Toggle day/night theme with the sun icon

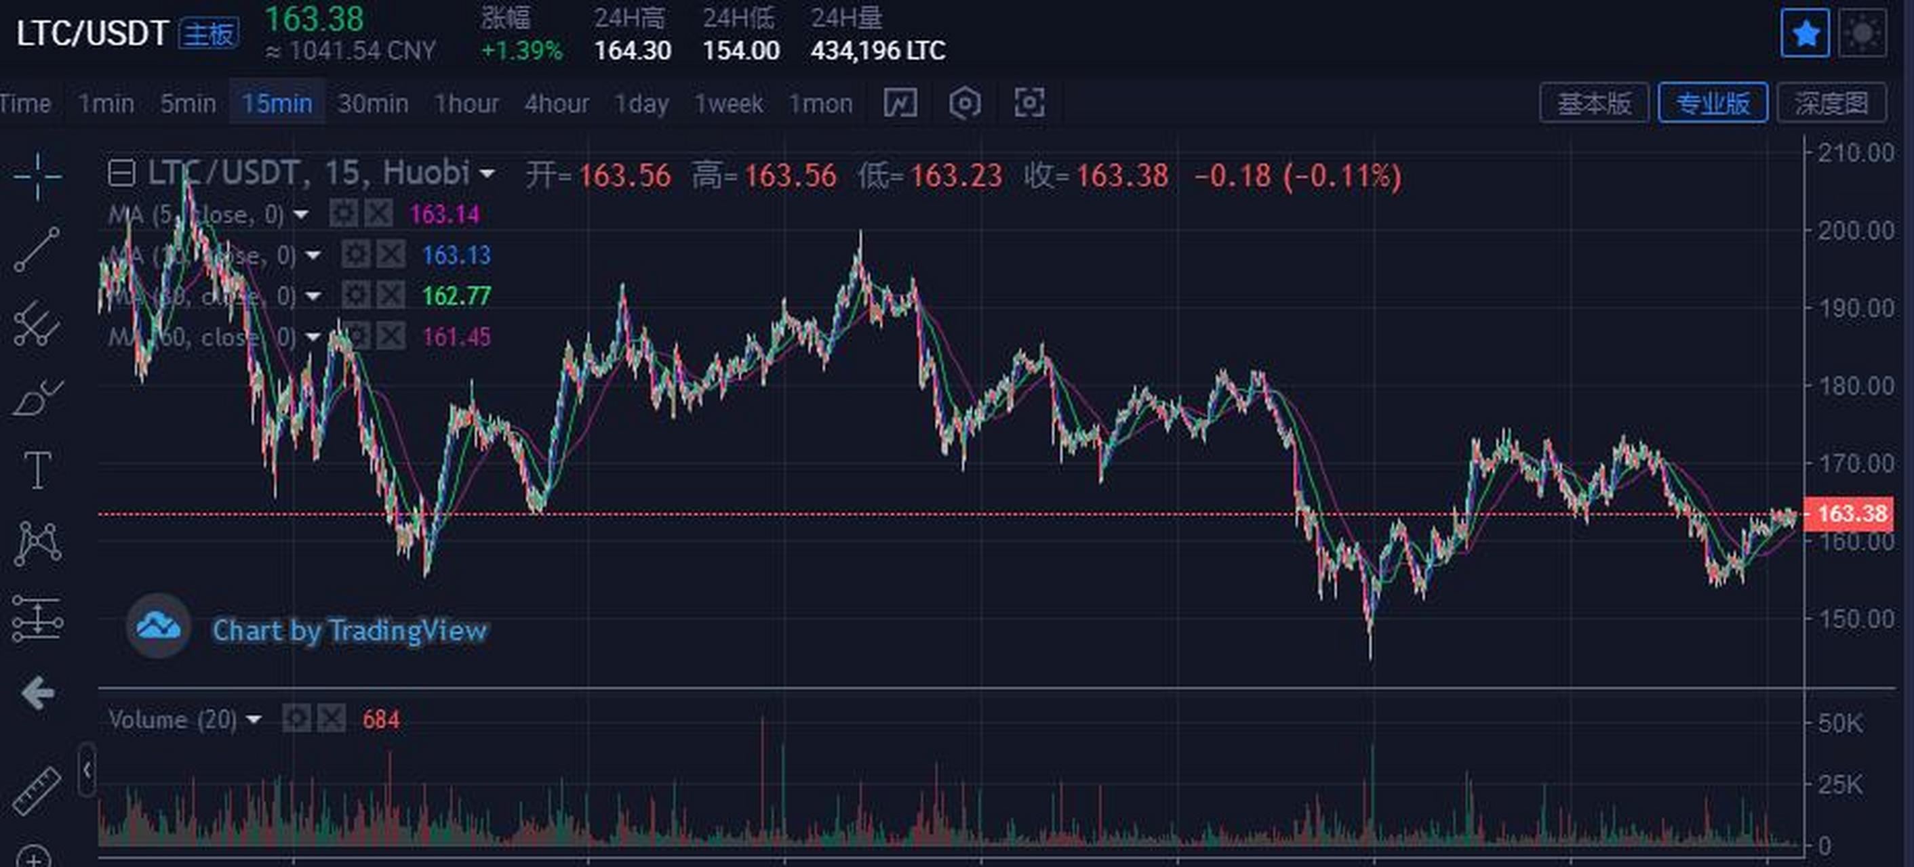[x=1865, y=33]
